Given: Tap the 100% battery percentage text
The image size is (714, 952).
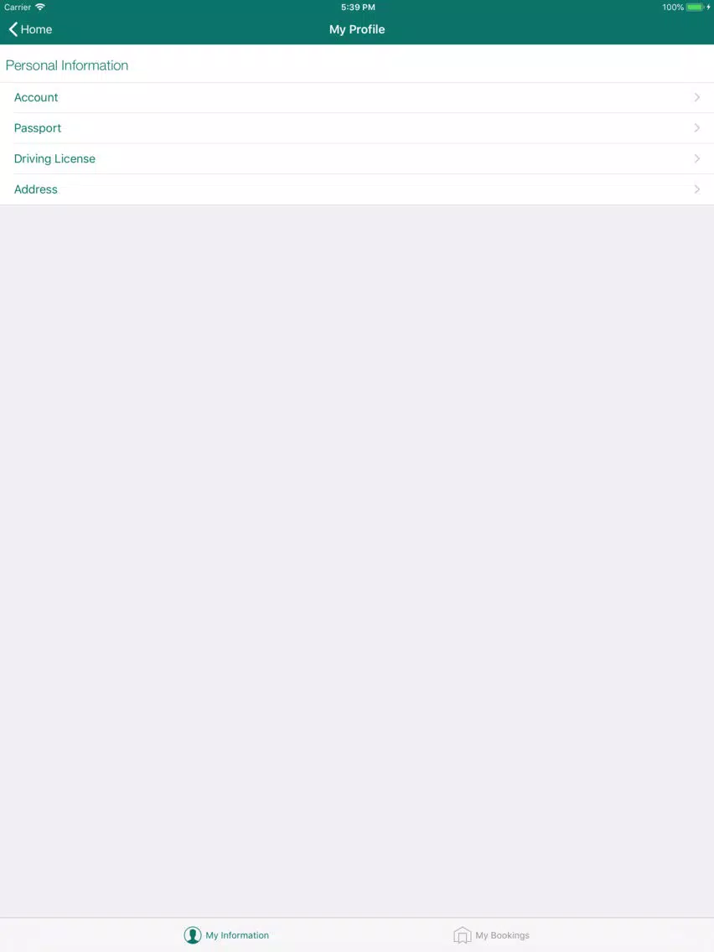Looking at the screenshot, I should 673,8.
